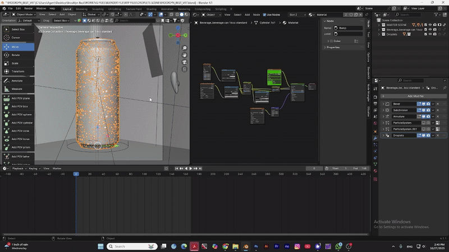Screen dimensions: 449x252
Task: Expand the Bevel modifier panel
Action: tap(383, 104)
